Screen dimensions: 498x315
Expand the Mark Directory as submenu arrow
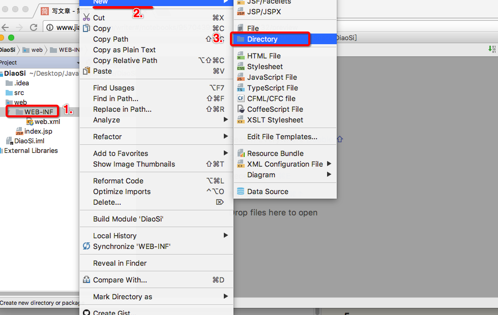coord(225,296)
